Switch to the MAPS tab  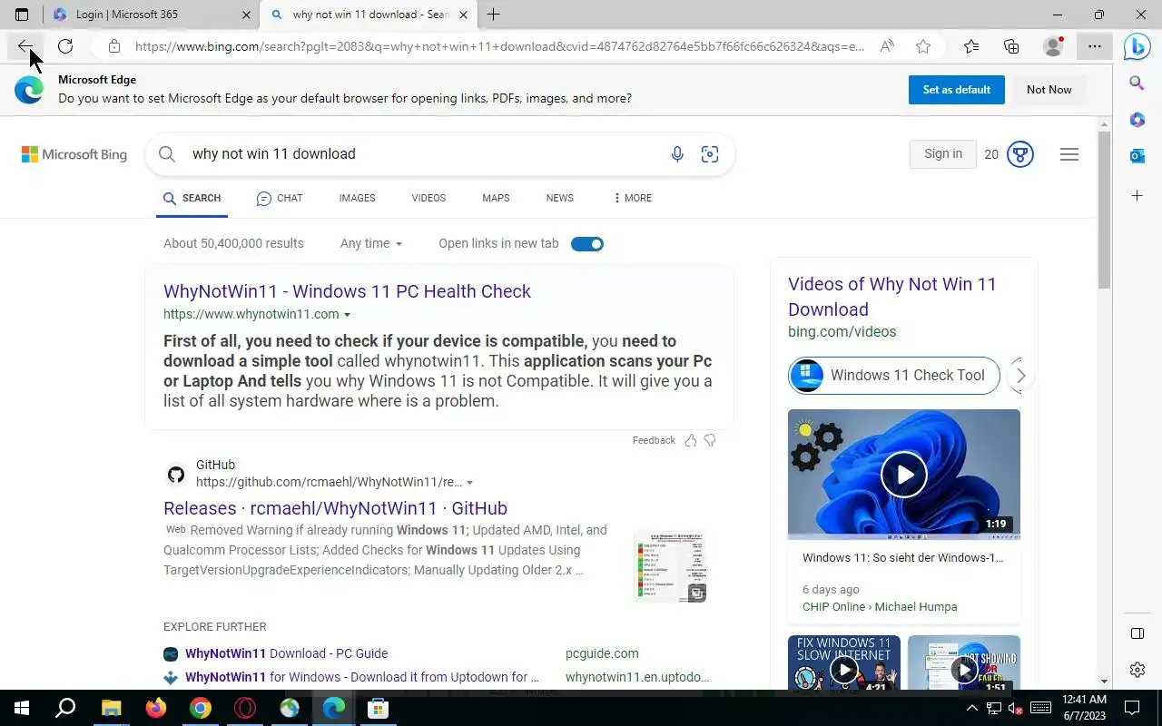(x=496, y=198)
